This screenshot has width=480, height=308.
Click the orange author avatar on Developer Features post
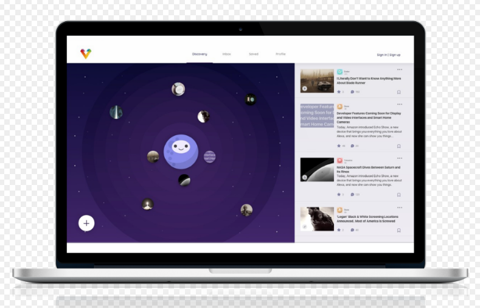coord(339,107)
